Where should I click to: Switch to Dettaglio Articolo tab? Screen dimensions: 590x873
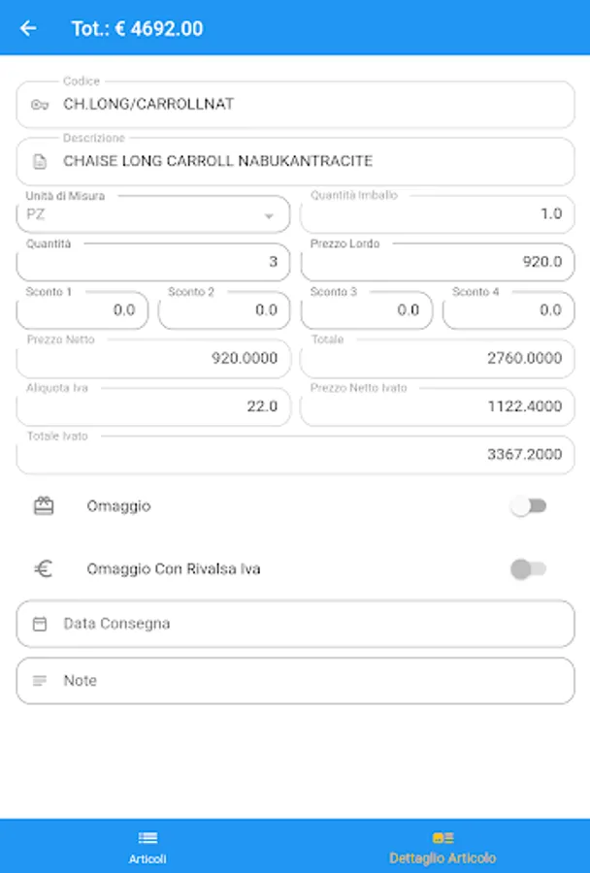[442, 846]
